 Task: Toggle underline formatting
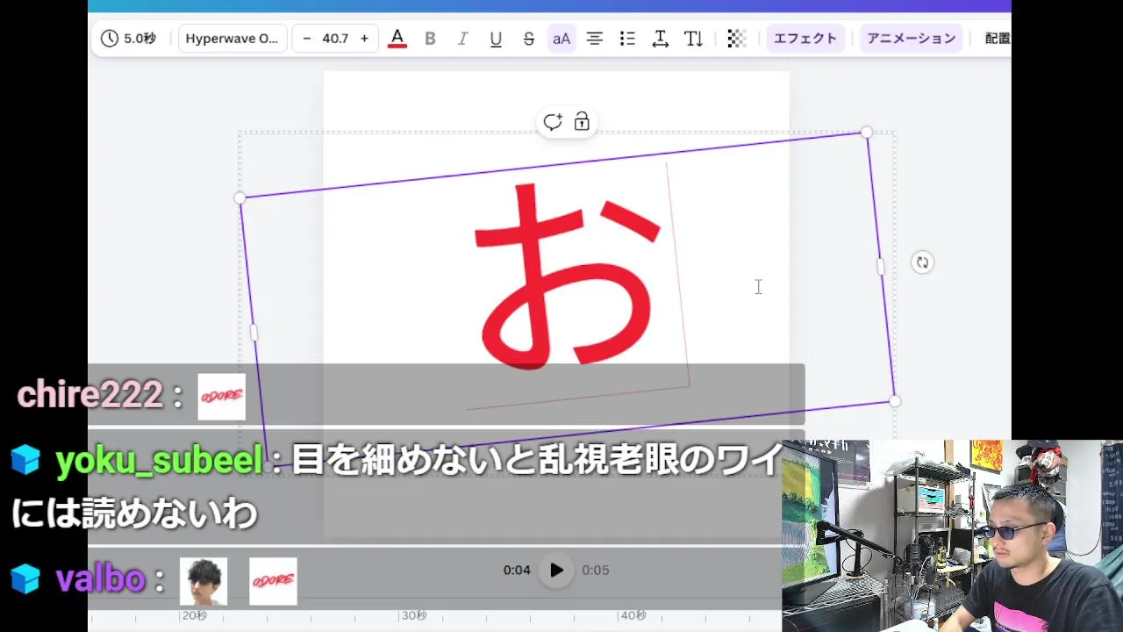point(496,39)
